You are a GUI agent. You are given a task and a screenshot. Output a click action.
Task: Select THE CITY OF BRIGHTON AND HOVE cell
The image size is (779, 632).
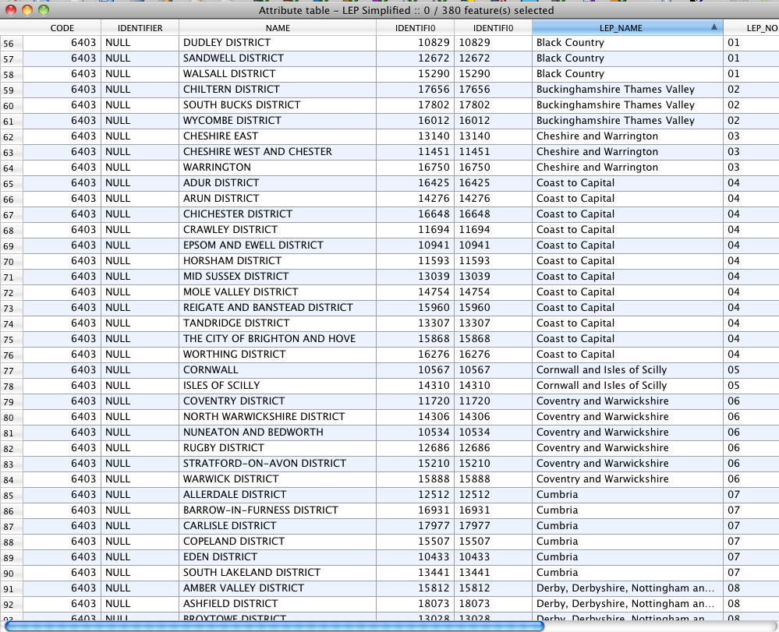(x=269, y=339)
